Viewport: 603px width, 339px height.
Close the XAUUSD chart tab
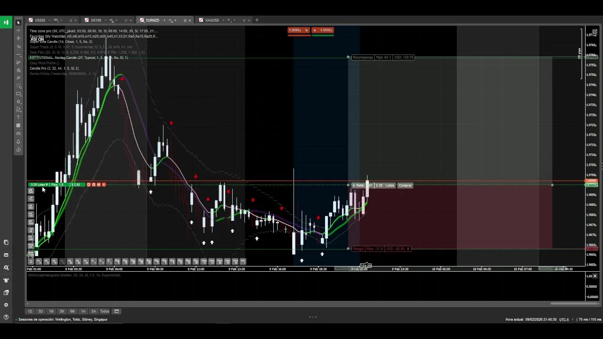tap(249, 20)
